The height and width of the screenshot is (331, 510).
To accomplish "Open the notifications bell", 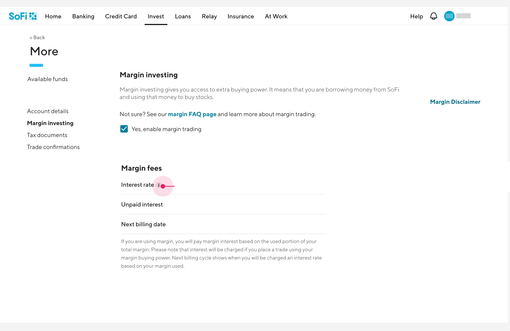I will pos(433,16).
